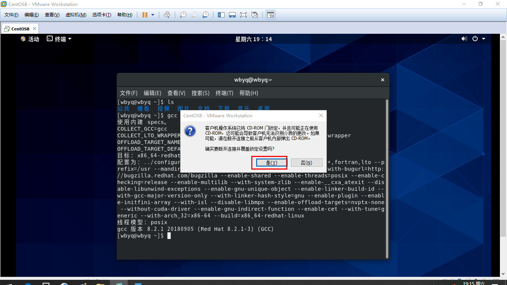The width and height of the screenshot is (507, 285).
Task: Click the COLLECT_GCC=gcc output line
Action: pos(142,129)
